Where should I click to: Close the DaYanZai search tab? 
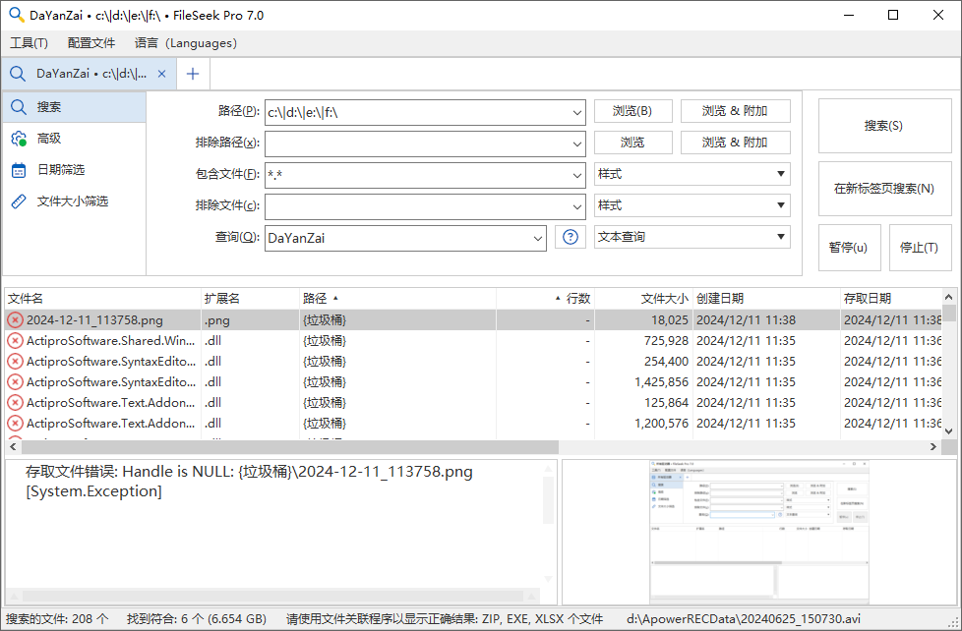coord(162,74)
